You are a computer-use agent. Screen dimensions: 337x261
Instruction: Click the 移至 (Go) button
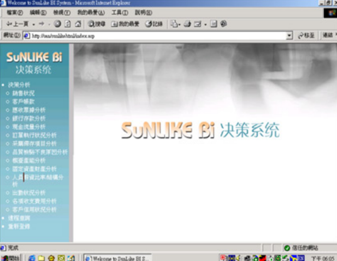coord(306,35)
